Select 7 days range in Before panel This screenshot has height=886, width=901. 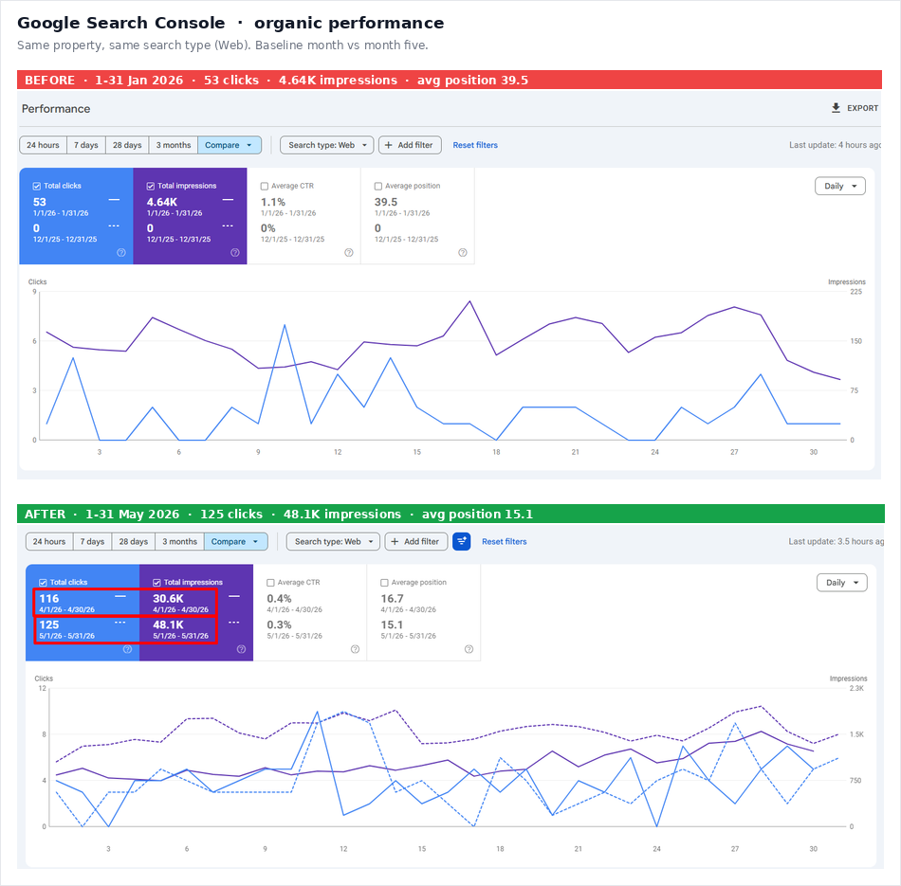pyautogui.click(x=86, y=145)
